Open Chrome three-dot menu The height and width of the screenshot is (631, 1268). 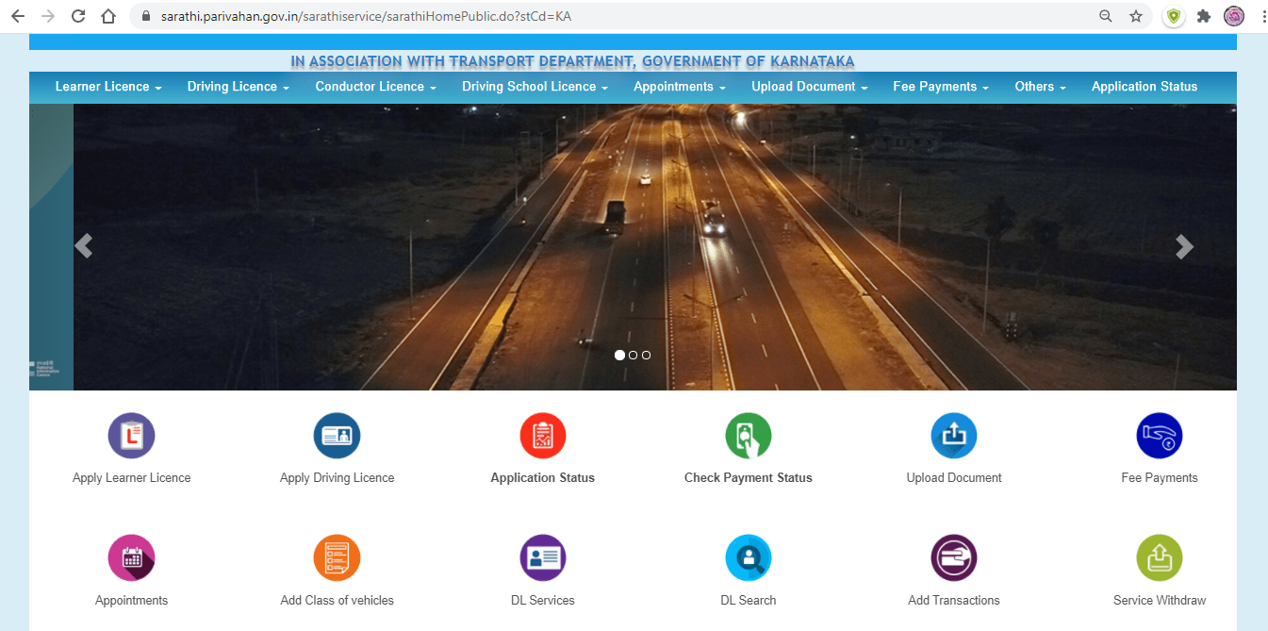pos(1262,16)
